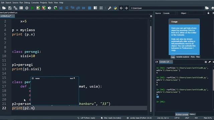Open editor pane options hamburger menu
The height and width of the screenshot is (120, 214).
pos(151,16)
